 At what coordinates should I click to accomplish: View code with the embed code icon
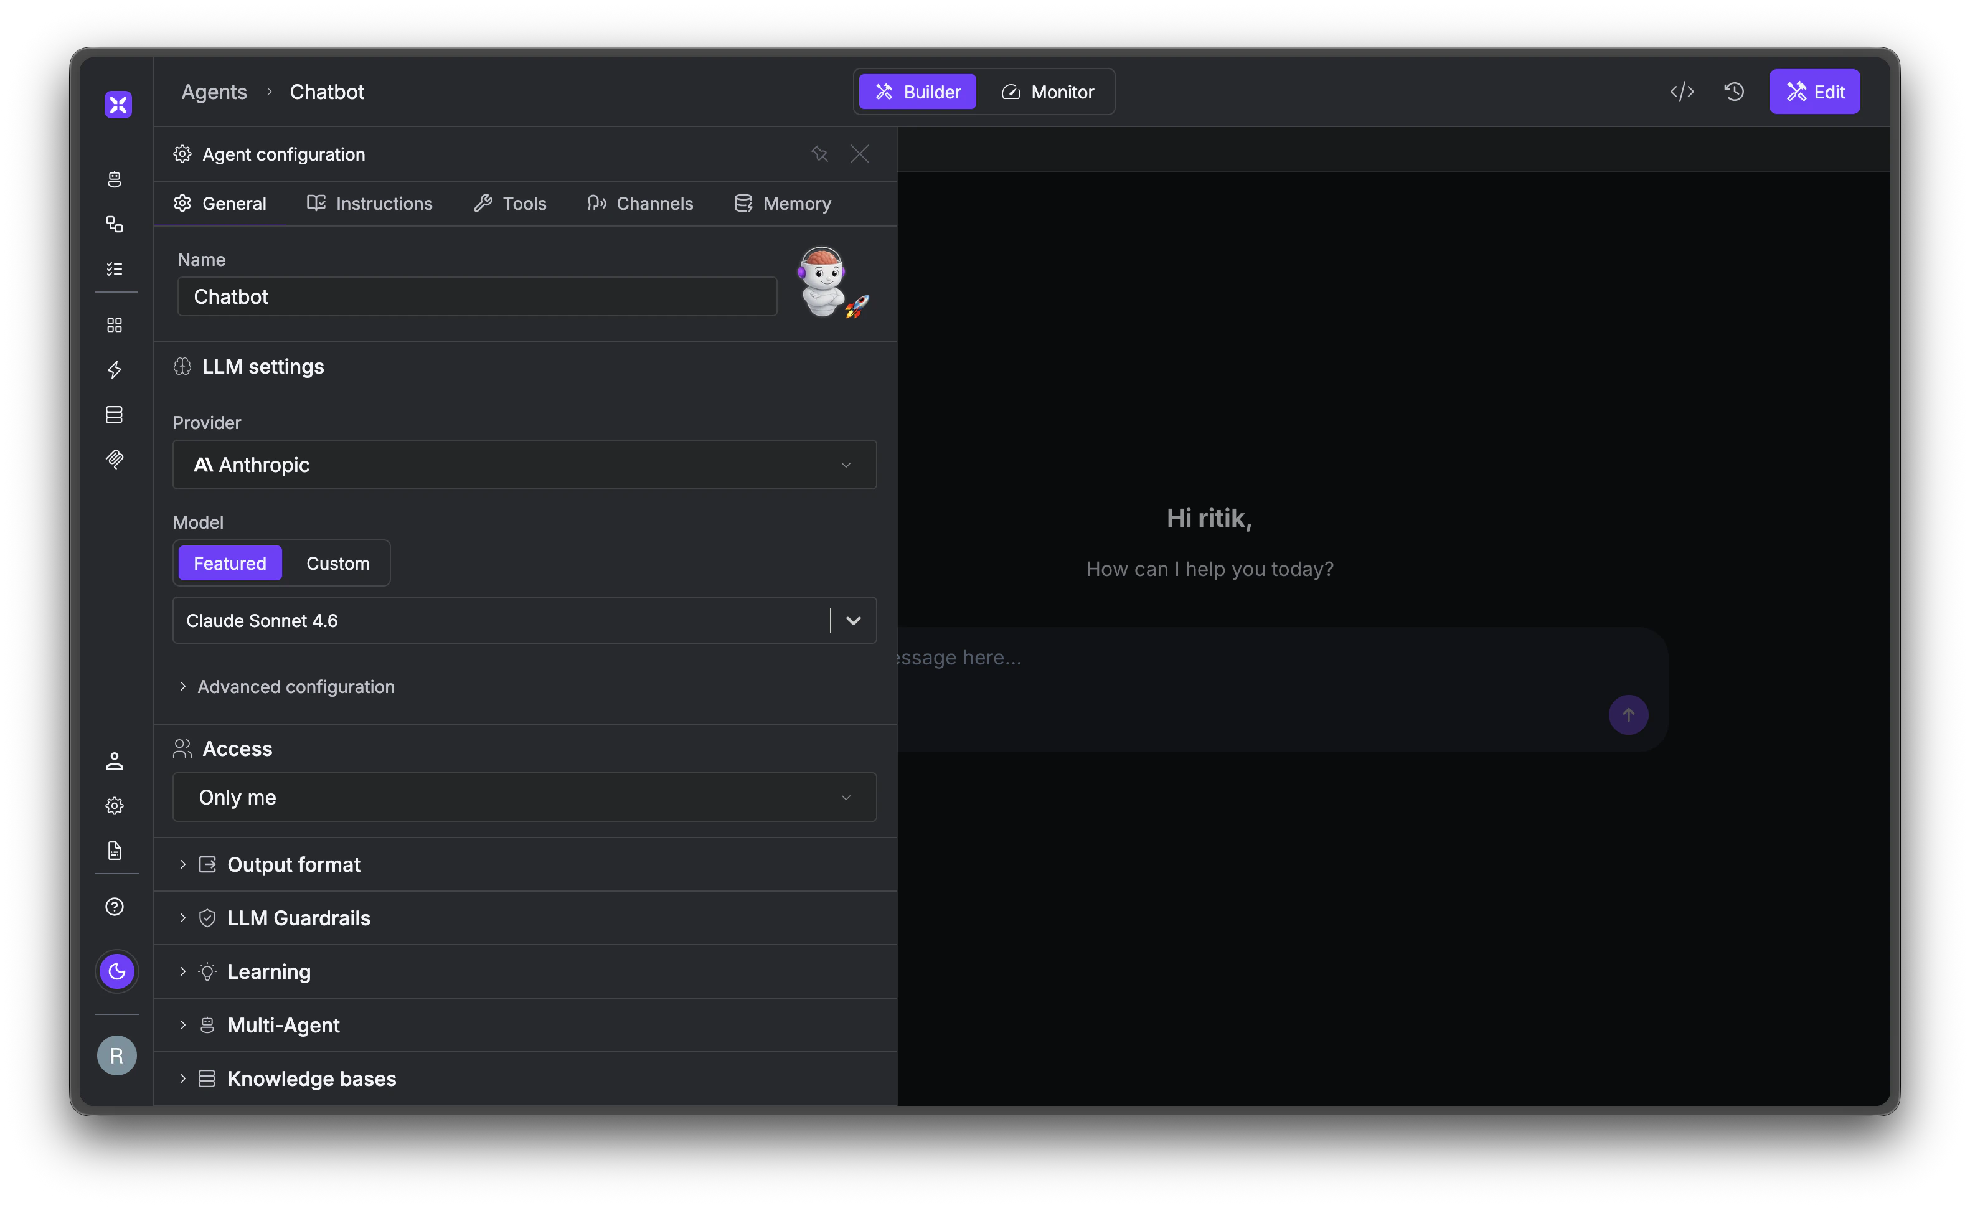point(1682,91)
